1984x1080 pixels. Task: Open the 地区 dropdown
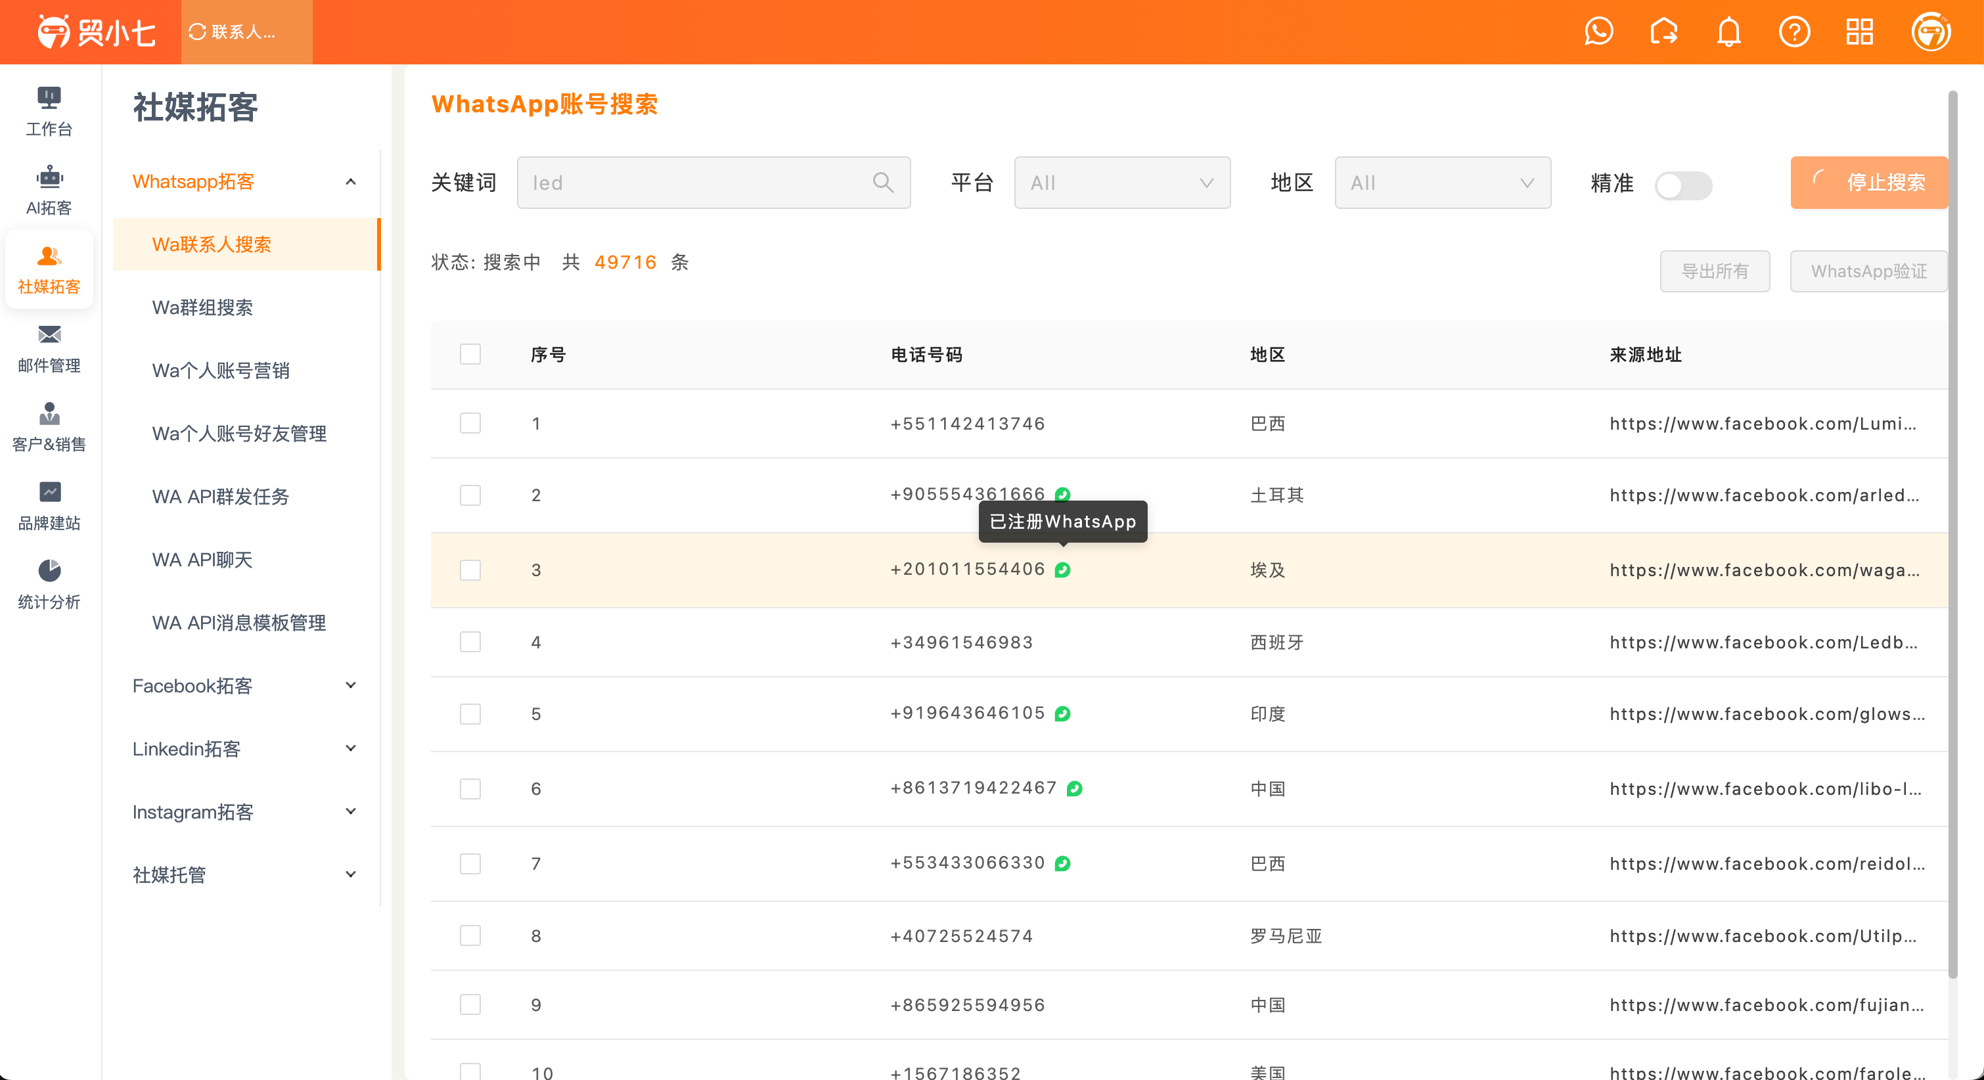(x=1443, y=183)
